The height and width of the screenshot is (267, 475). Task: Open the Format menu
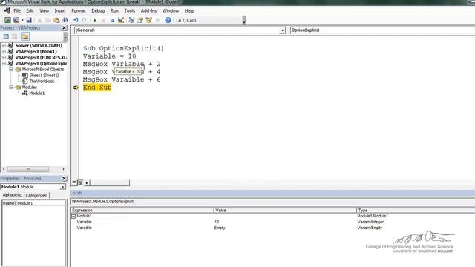coord(79,10)
